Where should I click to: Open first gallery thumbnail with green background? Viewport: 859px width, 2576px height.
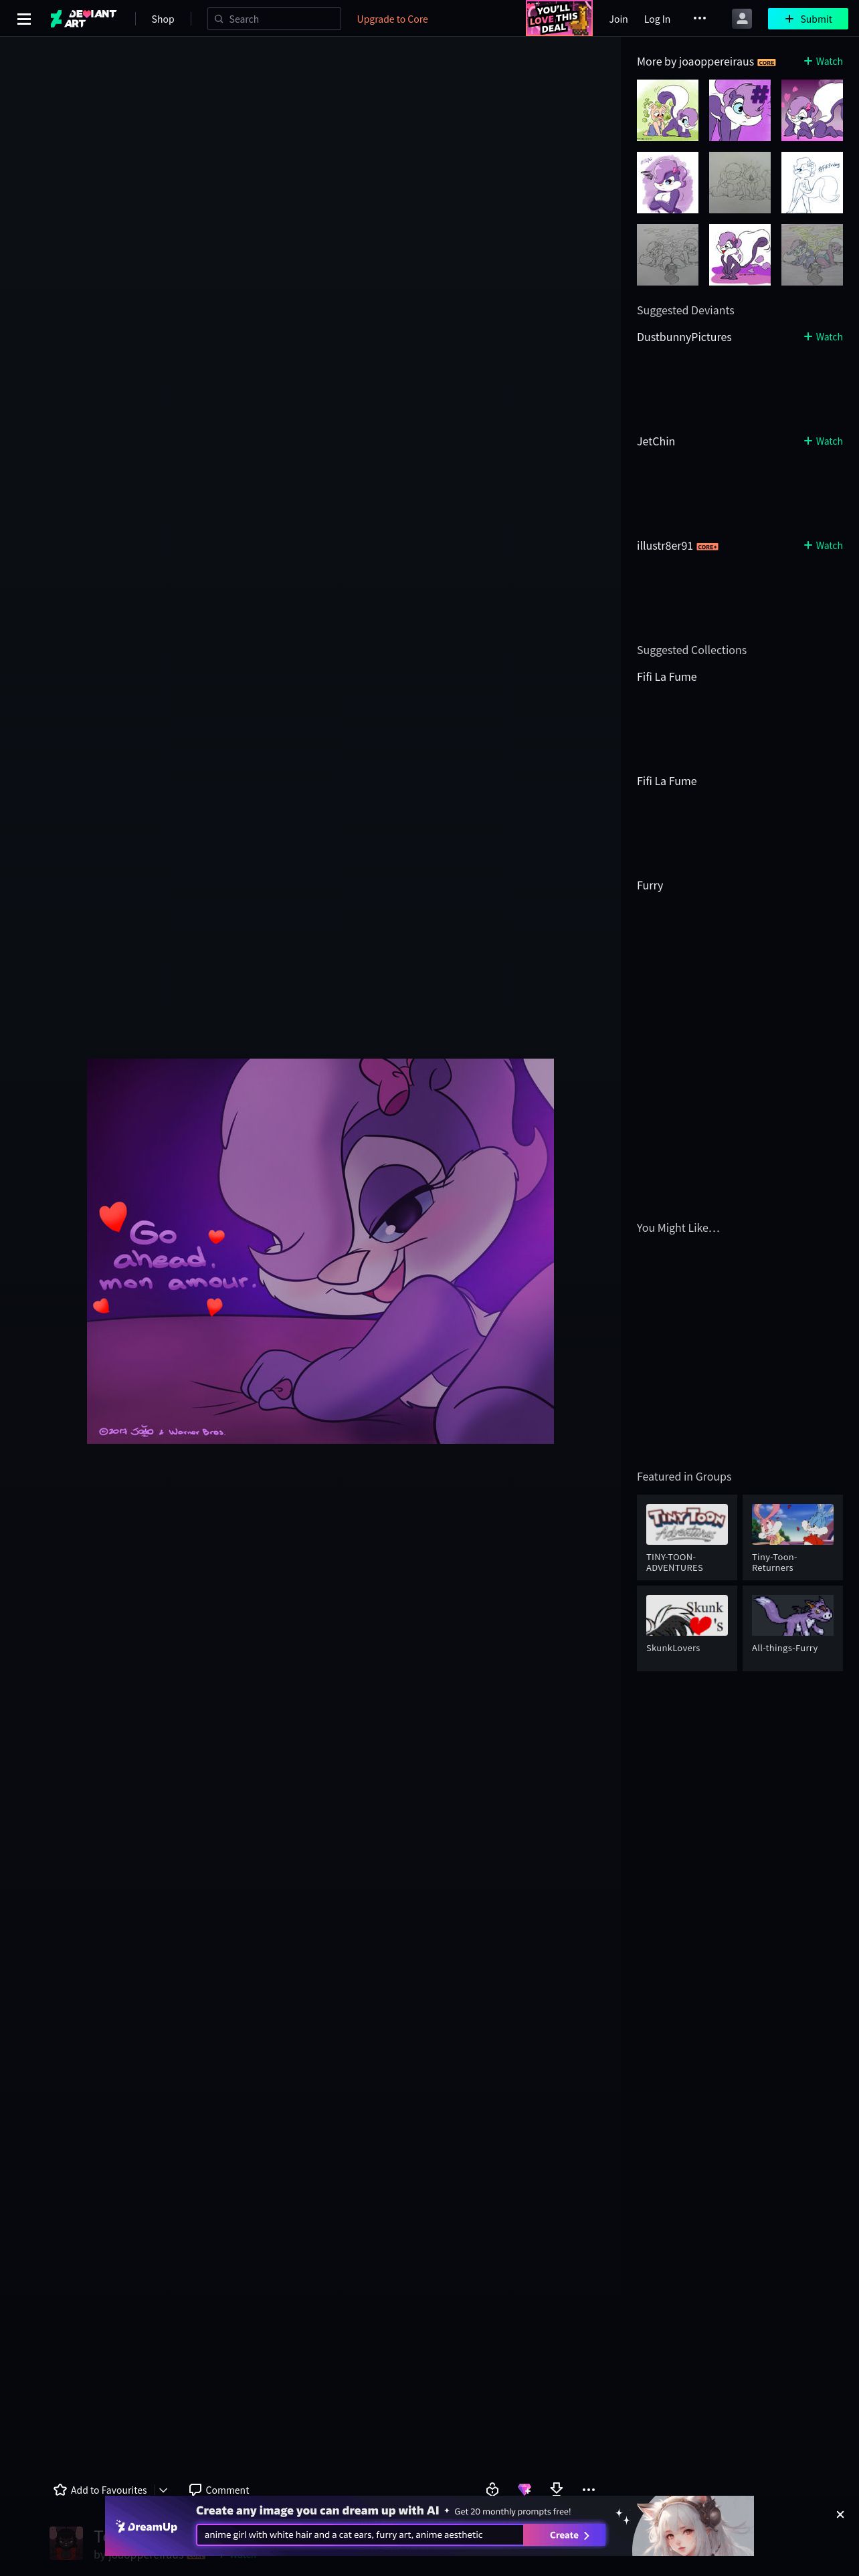click(668, 110)
